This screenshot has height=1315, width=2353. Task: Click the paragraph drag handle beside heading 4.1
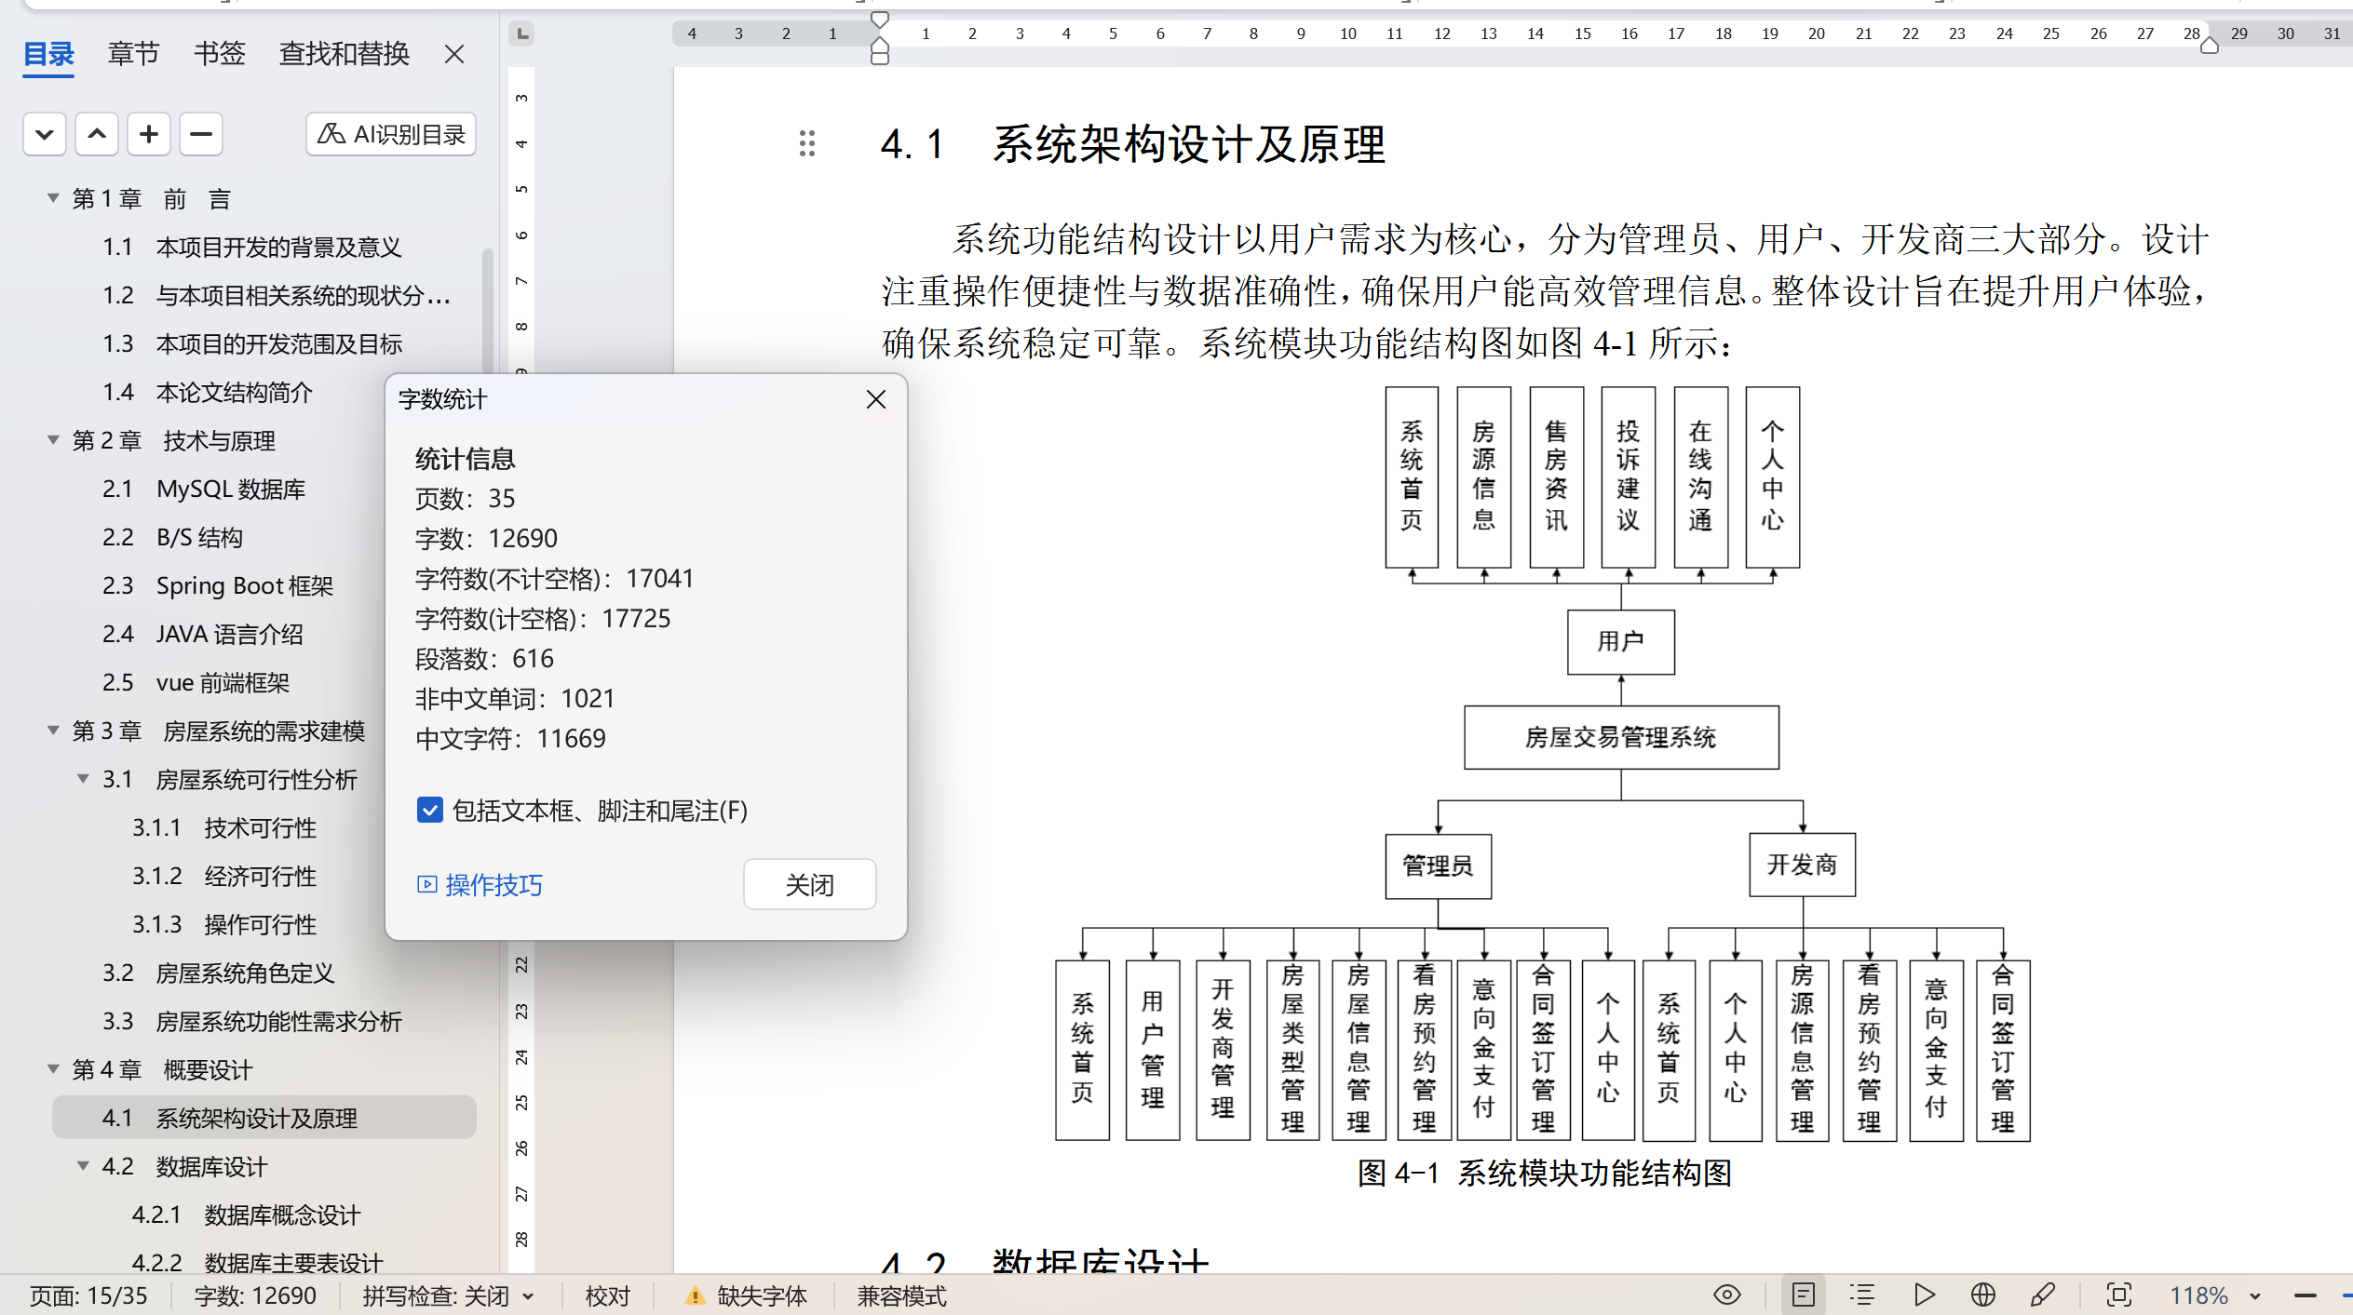click(806, 143)
